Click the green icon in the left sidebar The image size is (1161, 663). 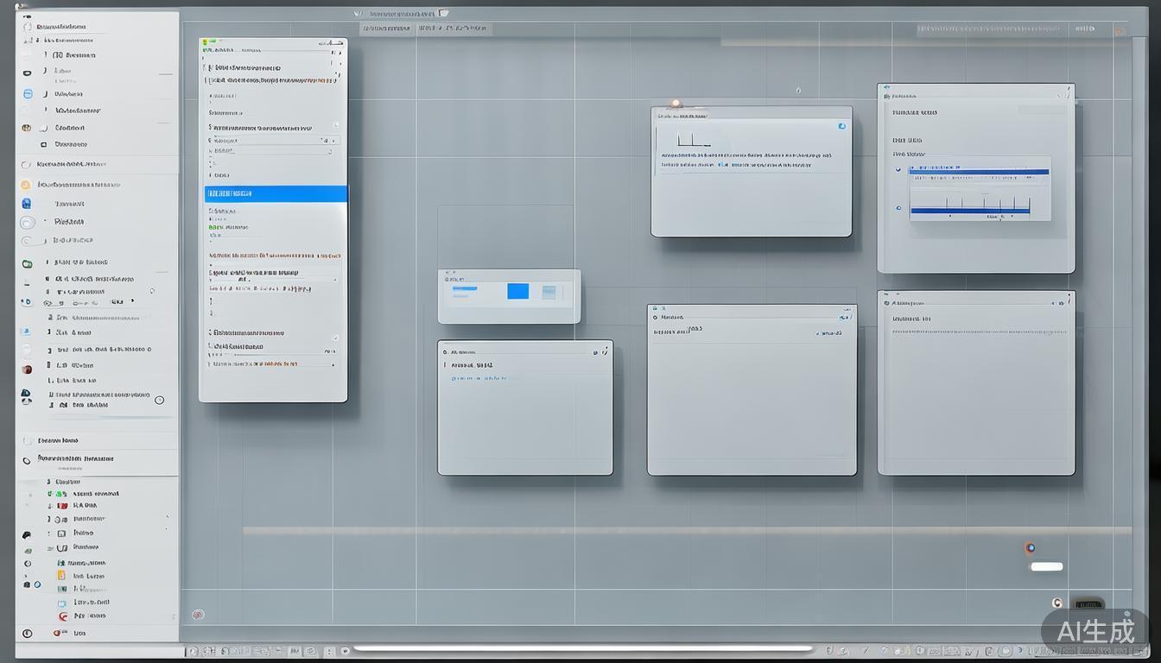[27, 263]
